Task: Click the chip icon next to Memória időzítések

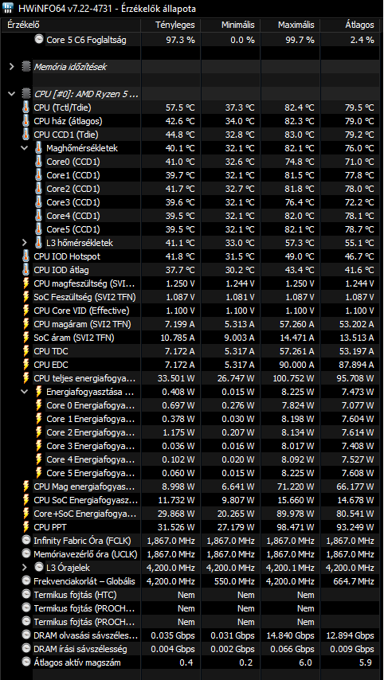Action: pos(26,67)
